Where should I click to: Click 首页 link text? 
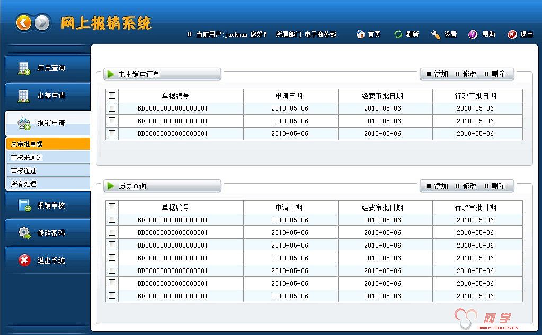pos(375,34)
